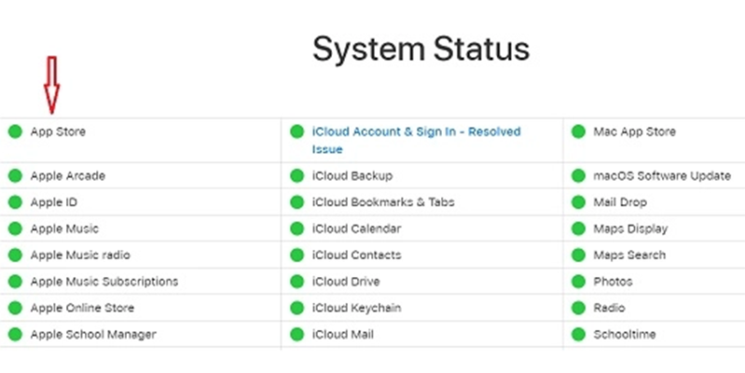Click the green dot beside Apple Music
This screenshot has width=745, height=373.
pyautogui.click(x=15, y=228)
